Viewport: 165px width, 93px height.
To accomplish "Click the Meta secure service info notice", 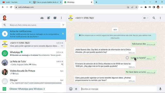I will (x=115, y=37).
